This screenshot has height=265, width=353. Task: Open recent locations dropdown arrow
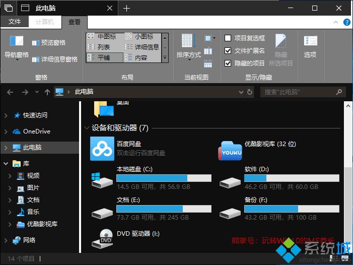(37, 92)
